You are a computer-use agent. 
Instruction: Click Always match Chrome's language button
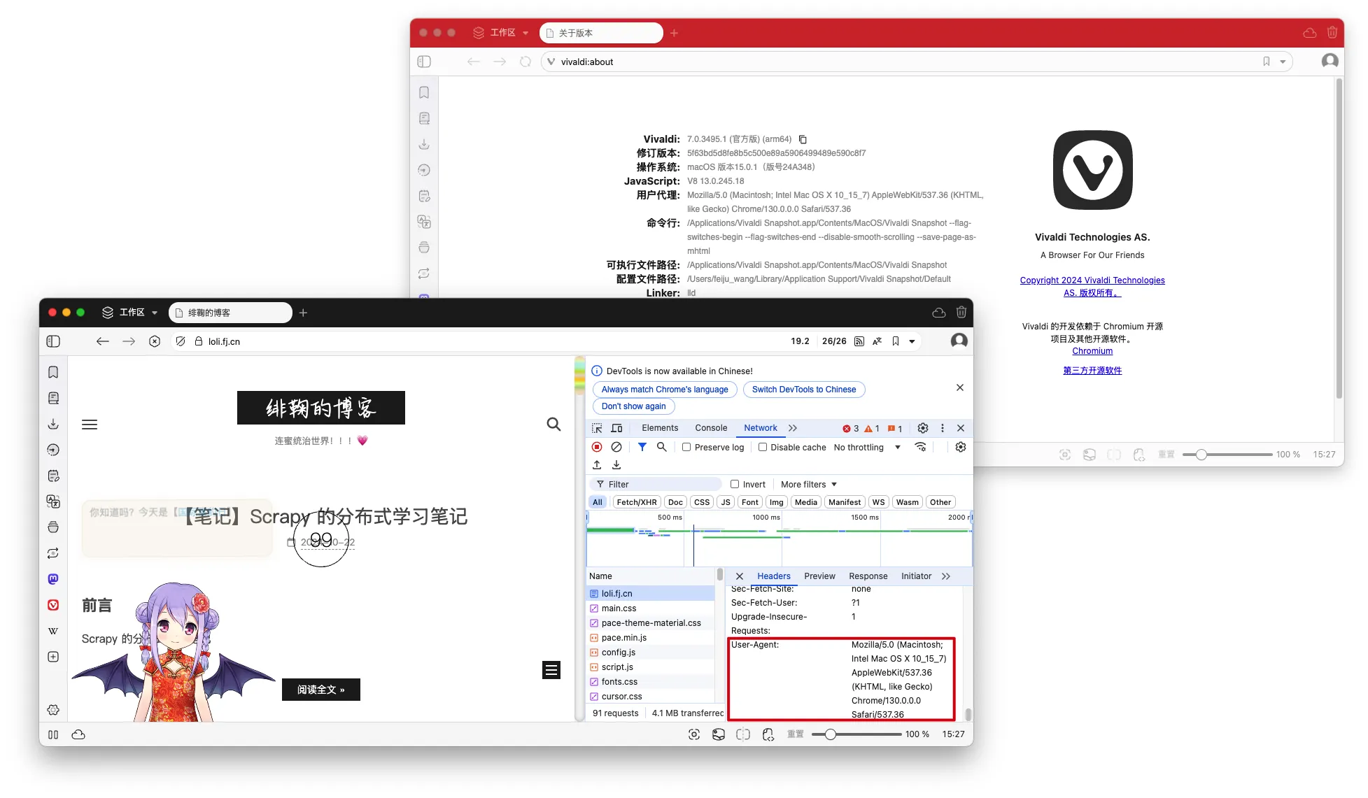point(665,390)
